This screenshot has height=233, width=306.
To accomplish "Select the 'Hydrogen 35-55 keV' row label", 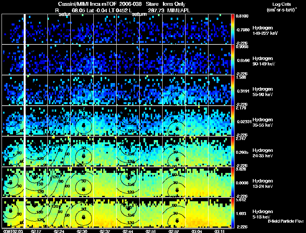I will pyautogui.click(x=263, y=122).
